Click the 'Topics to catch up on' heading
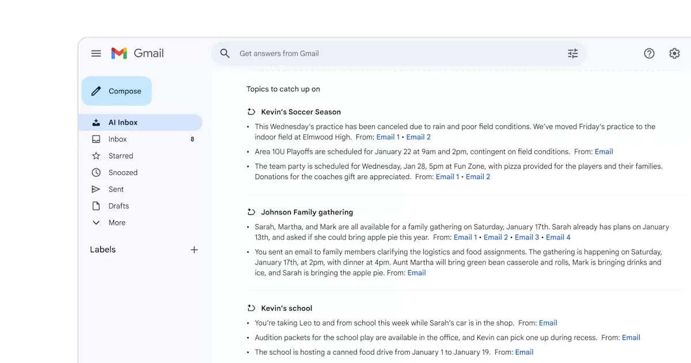 point(283,89)
